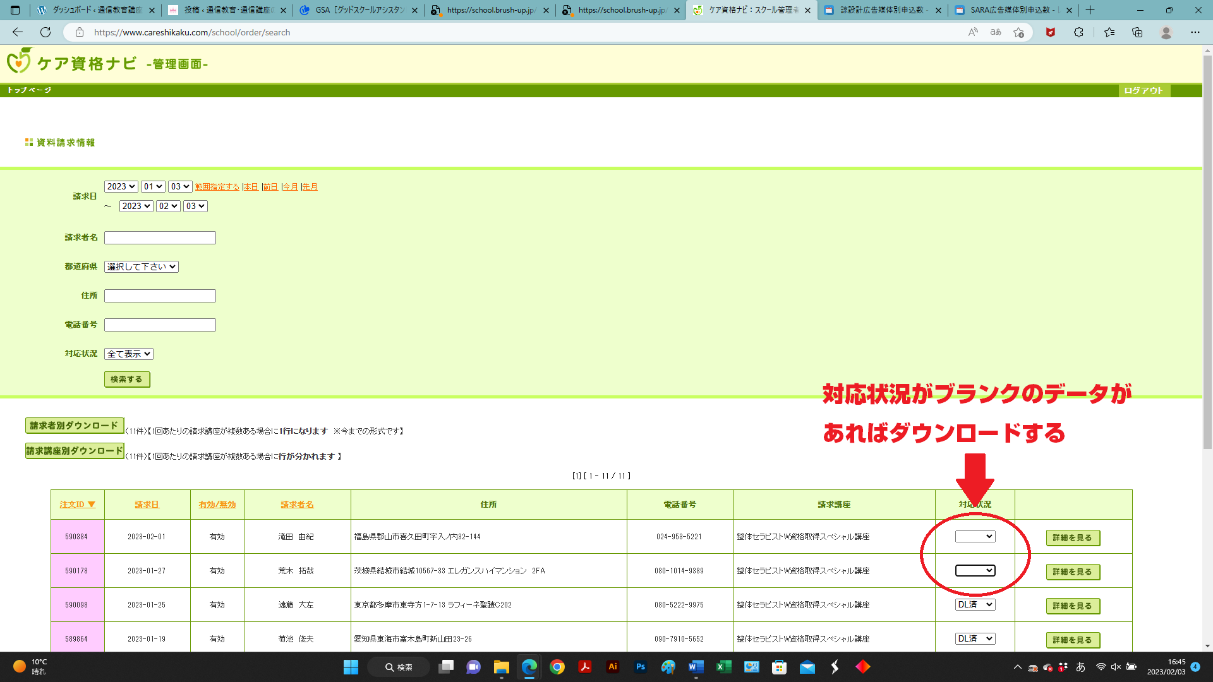Image resolution: width=1213 pixels, height=682 pixels.
Task: Click the browser back arrow
Action: point(18,32)
